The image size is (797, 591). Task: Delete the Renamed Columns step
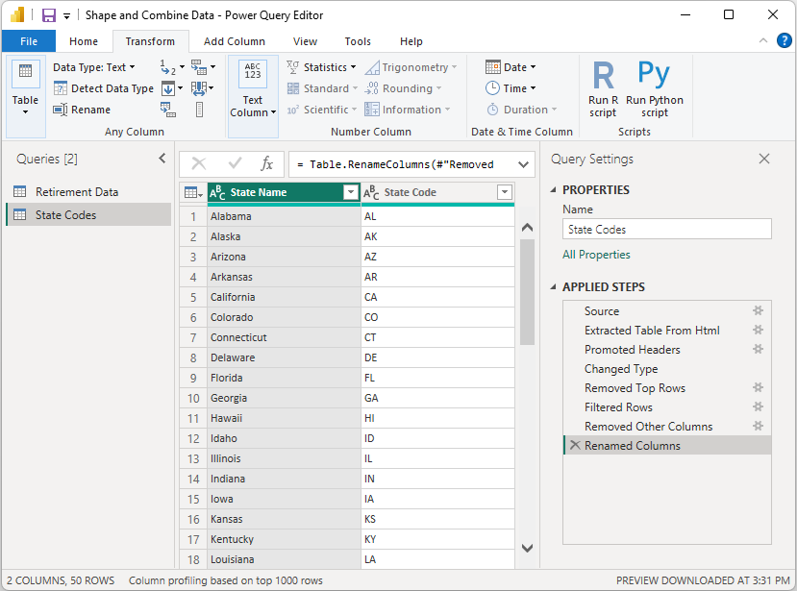tap(575, 445)
